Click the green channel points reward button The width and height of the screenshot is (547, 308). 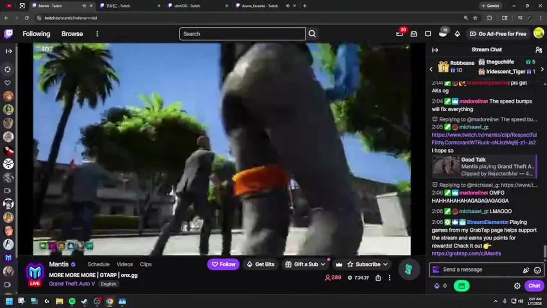(461, 286)
